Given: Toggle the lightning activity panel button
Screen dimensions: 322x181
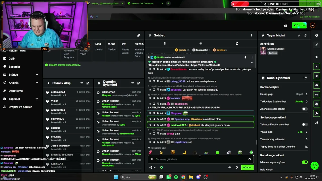Looking at the screenshot, I should pyautogui.click(x=316, y=67).
